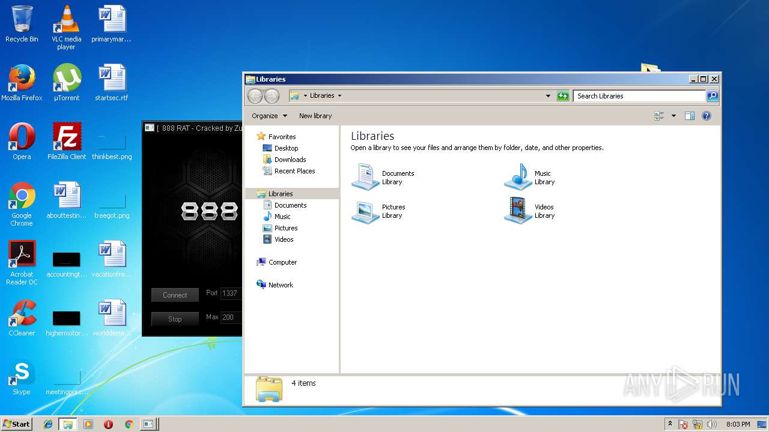Click the search magnifier in Explorer
The image size is (769, 432).
(x=712, y=96)
